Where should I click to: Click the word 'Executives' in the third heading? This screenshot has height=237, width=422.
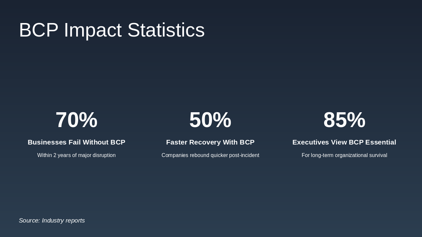(311, 142)
